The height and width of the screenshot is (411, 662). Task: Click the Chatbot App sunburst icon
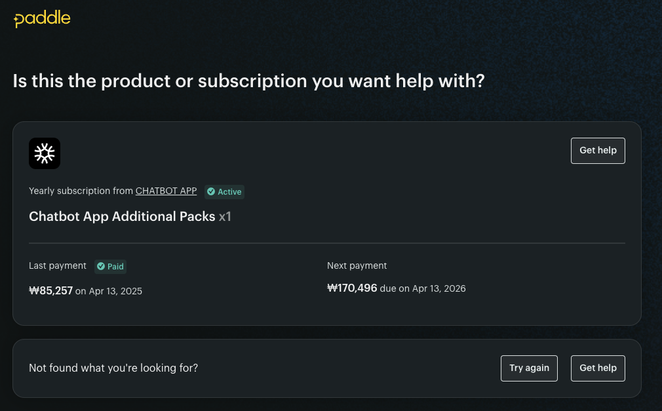(45, 153)
